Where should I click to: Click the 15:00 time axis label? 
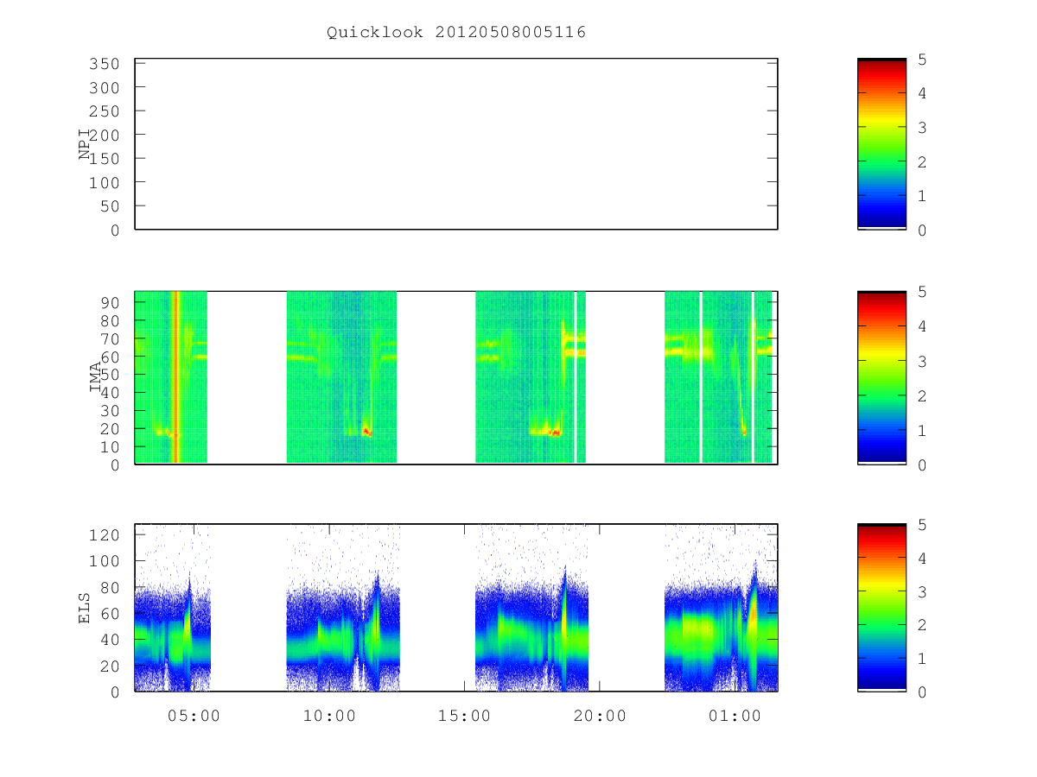coord(464,716)
